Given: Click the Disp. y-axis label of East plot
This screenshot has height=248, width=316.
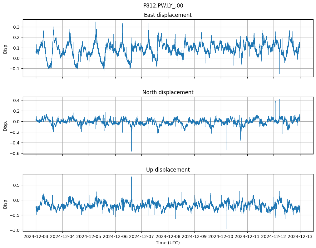Looking at the screenshot, I should click(x=5, y=48).
